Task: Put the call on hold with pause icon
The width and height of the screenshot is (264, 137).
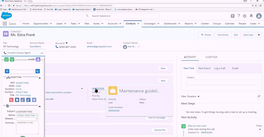Action: (17, 100)
